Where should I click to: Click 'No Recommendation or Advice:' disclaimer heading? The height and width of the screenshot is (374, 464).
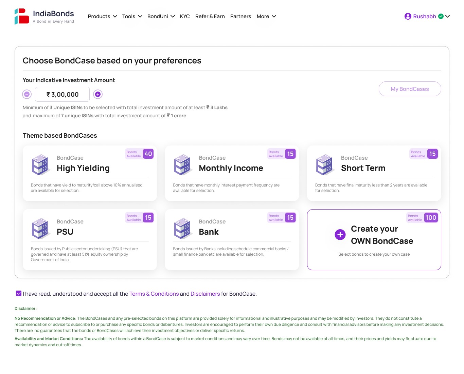(x=46, y=318)
